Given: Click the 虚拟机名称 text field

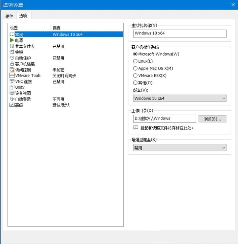Looking at the screenshot, I should [180, 33].
